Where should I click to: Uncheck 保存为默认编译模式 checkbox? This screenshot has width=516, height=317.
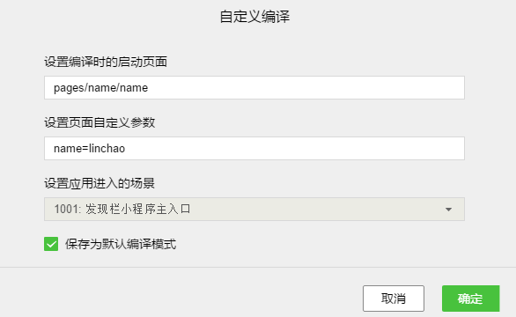(51, 244)
